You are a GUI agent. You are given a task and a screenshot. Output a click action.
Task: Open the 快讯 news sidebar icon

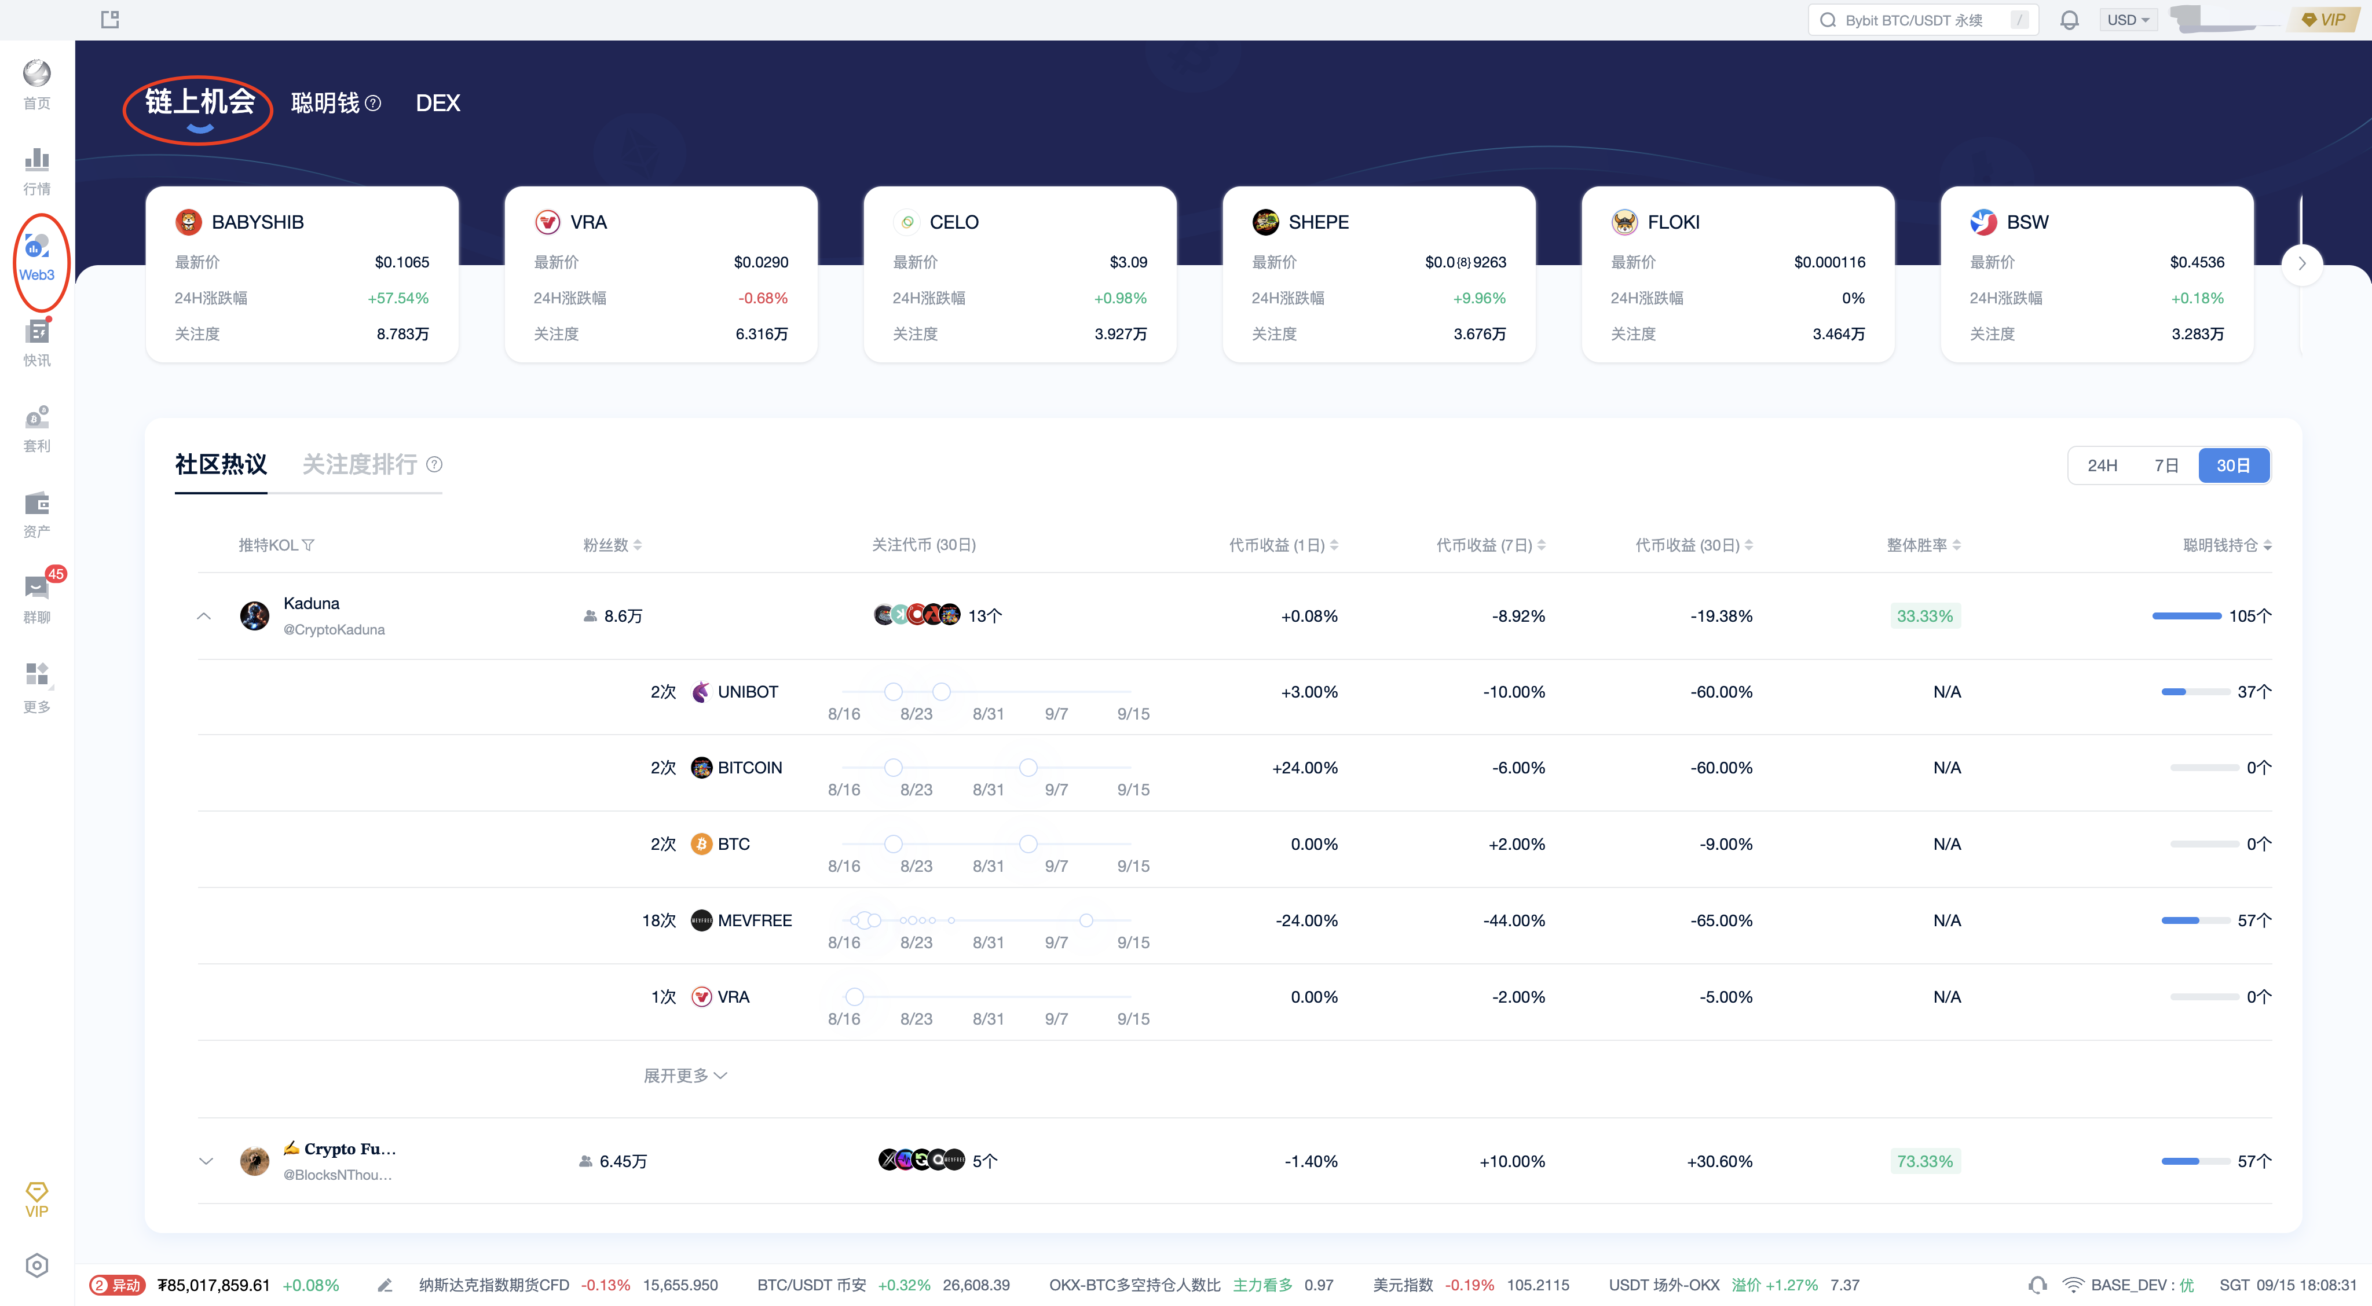click(37, 342)
